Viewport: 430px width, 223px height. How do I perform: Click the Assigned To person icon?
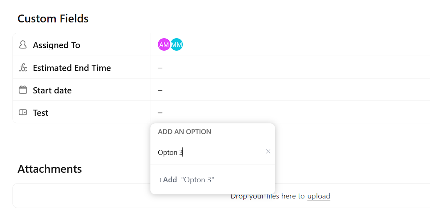(23, 45)
